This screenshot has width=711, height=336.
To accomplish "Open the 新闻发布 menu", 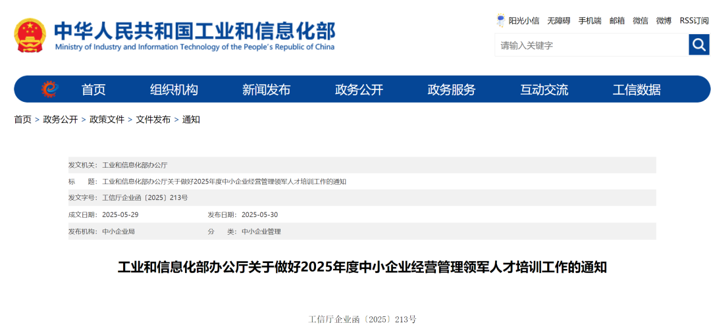I will click(266, 89).
